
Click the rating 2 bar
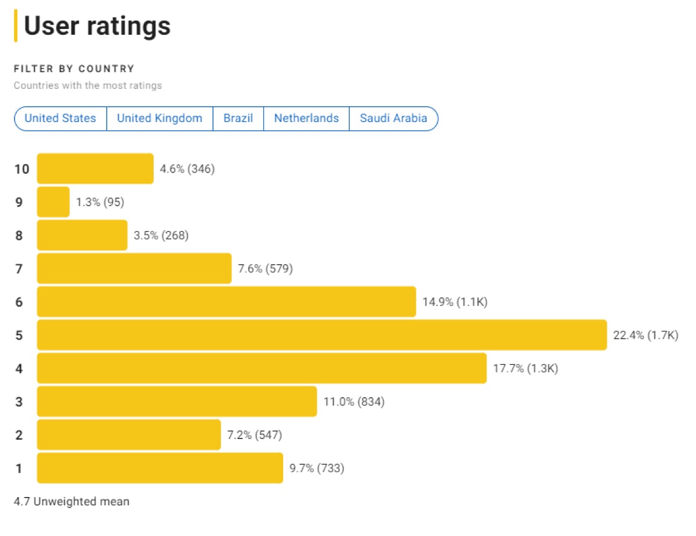pos(129,435)
